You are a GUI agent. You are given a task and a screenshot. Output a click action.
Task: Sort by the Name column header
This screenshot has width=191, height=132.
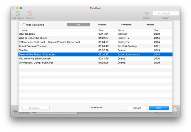point(24,30)
